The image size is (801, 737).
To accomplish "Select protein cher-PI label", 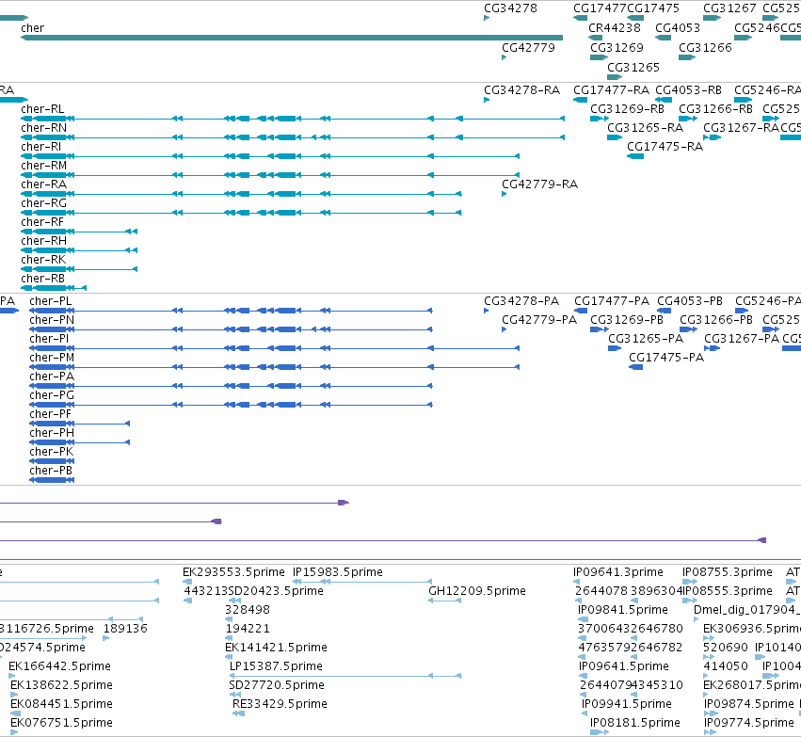I will (x=49, y=339).
